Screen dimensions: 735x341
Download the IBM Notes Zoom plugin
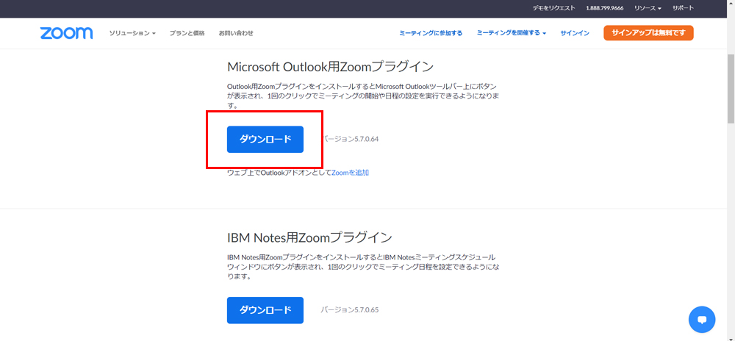tap(265, 310)
